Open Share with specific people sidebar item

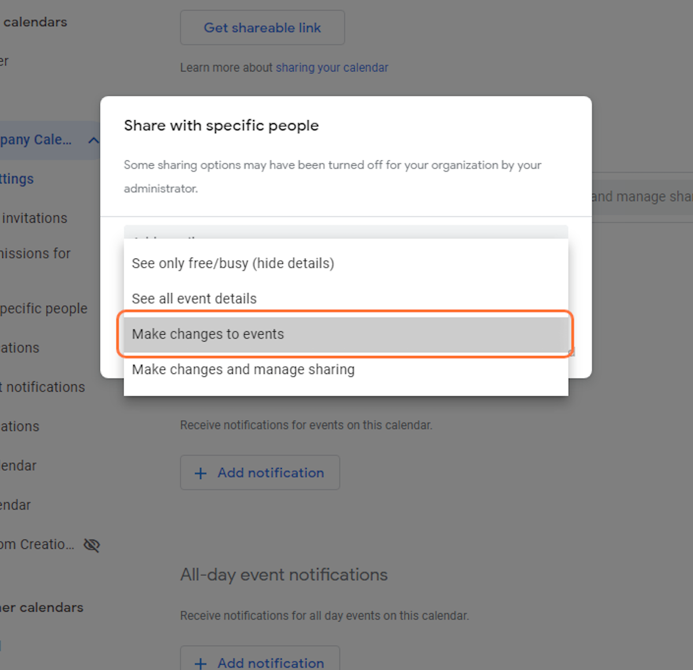pyautogui.click(x=44, y=308)
